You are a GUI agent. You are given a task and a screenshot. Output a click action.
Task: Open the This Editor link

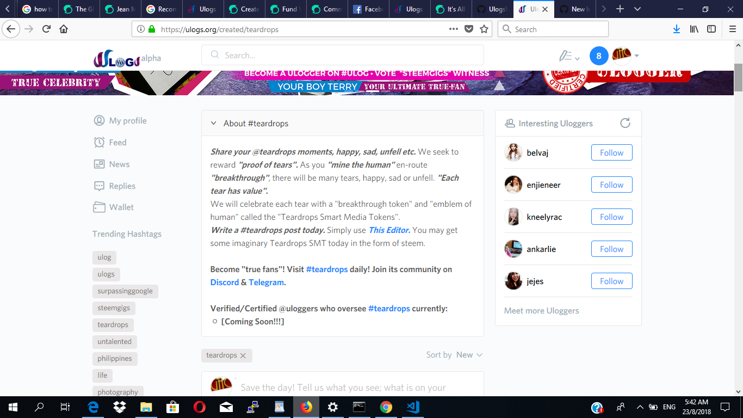tap(389, 230)
